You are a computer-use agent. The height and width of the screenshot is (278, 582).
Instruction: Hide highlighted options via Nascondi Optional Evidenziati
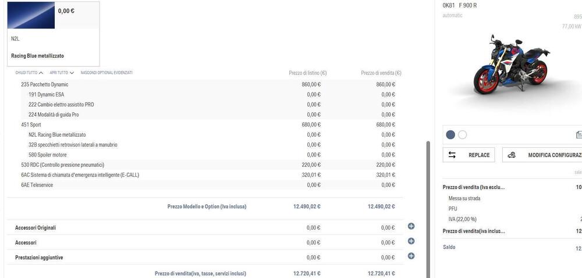(107, 73)
